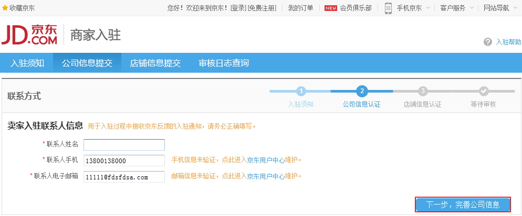Open the 客户服务 menu text
522x216 pixels.
453,8
